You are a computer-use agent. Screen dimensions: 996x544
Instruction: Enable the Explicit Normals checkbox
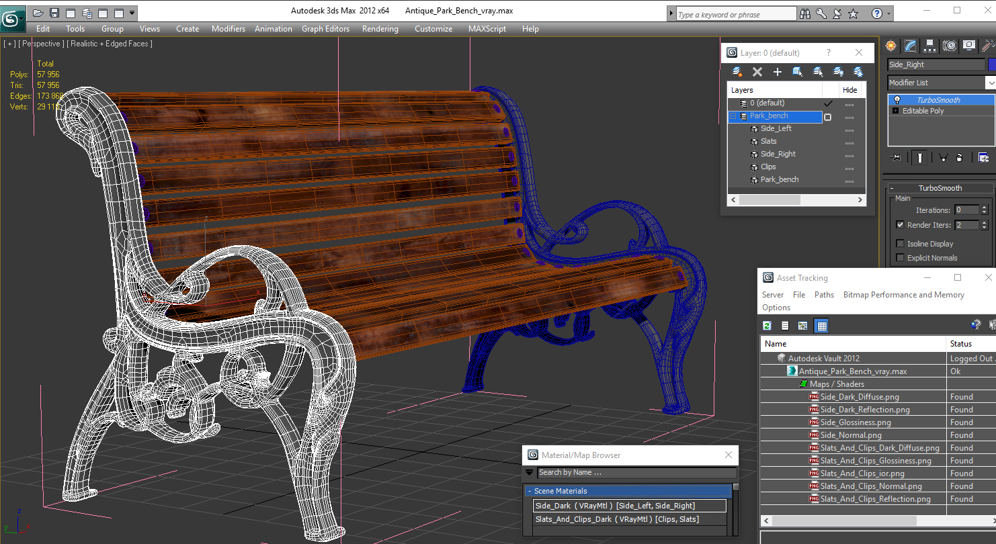click(901, 258)
